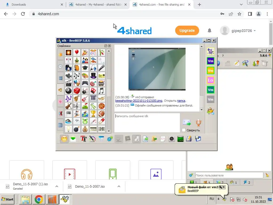273x205 pixels.
Task: Open the chats tab showing count 2
Action: click(x=220, y=182)
